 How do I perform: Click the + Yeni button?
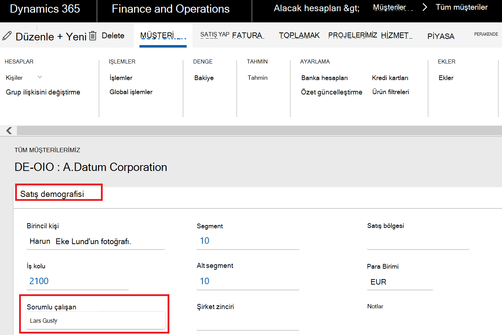pos(72,36)
